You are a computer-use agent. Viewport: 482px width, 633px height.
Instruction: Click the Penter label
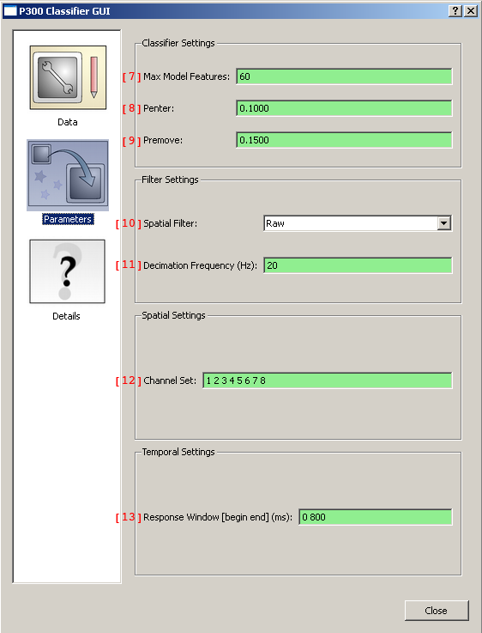coord(159,108)
